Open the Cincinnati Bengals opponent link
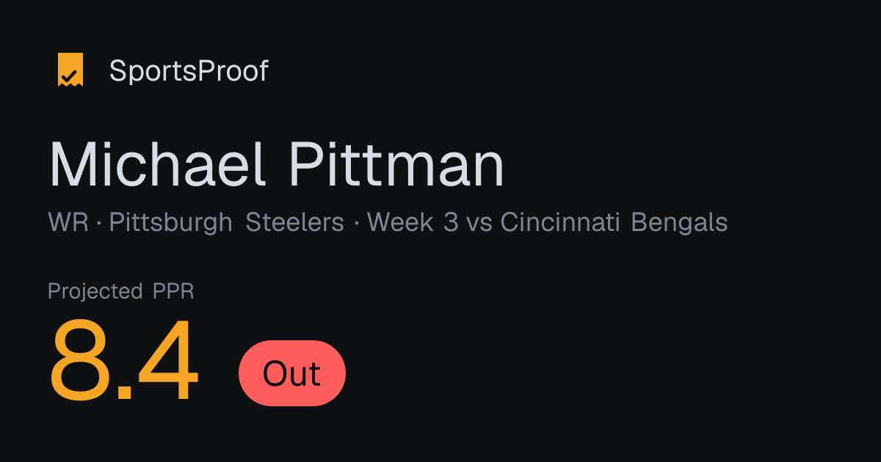 (x=614, y=223)
